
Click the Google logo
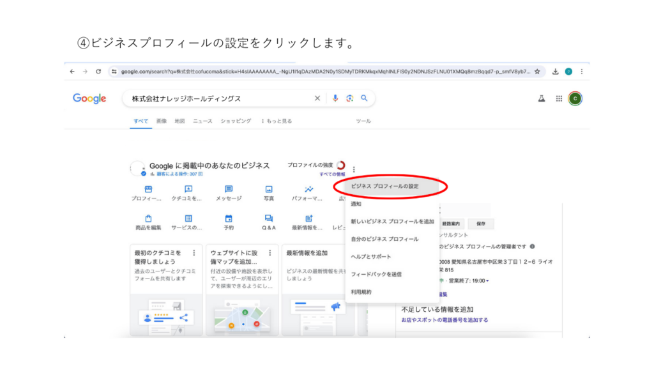[x=89, y=98]
